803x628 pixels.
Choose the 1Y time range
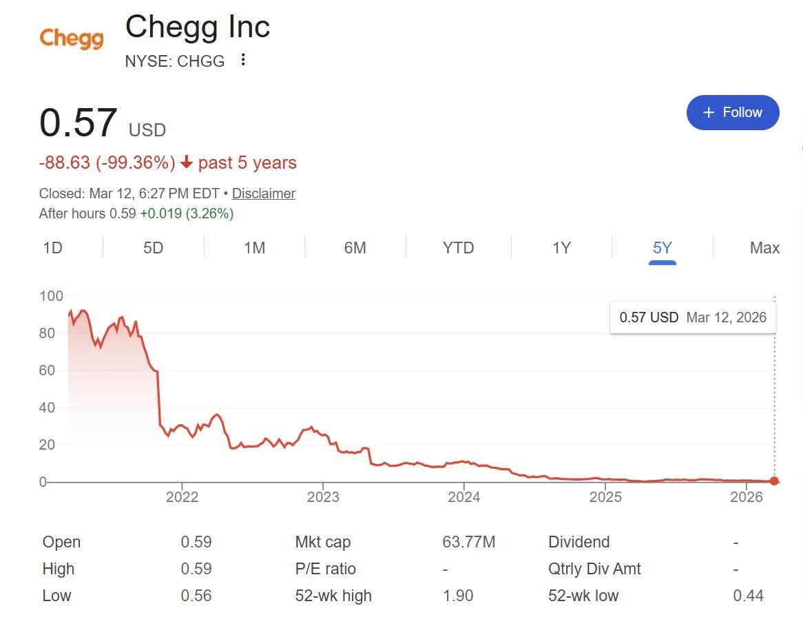[561, 248]
